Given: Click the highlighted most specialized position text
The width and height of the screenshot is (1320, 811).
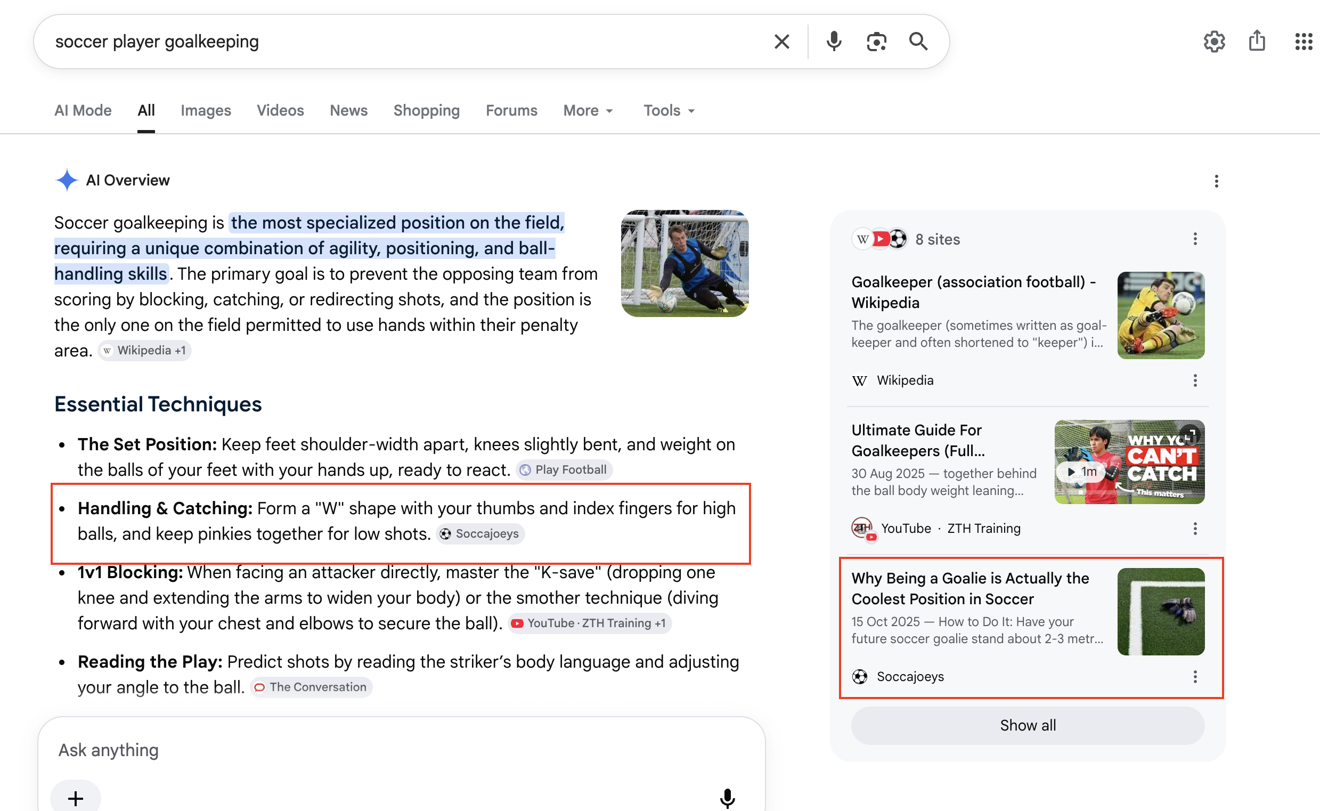Looking at the screenshot, I should pos(309,248).
